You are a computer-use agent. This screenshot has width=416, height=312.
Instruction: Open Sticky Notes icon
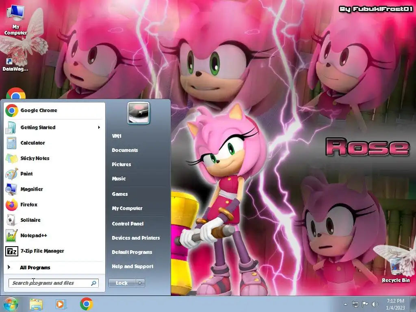coord(12,158)
